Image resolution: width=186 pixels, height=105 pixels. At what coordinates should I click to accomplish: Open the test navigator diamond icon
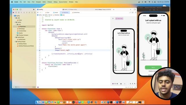pos(27,13)
